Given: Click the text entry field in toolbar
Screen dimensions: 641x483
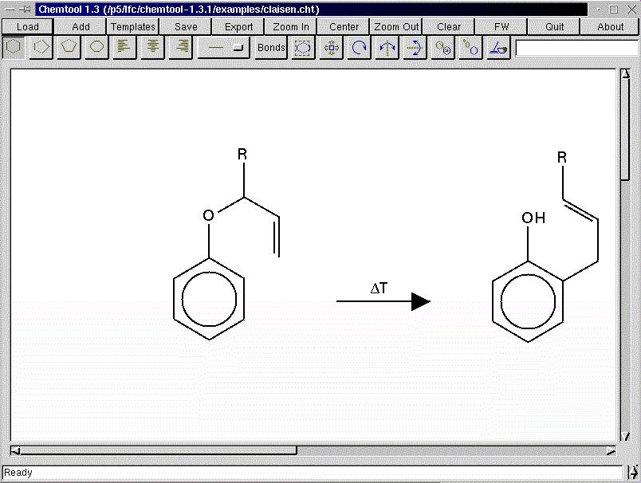Looking at the screenshot, I should 576,48.
